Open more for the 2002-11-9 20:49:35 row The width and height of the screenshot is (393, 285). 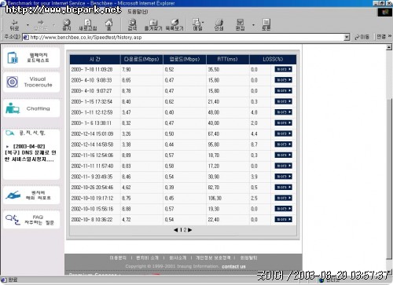click(x=283, y=177)
